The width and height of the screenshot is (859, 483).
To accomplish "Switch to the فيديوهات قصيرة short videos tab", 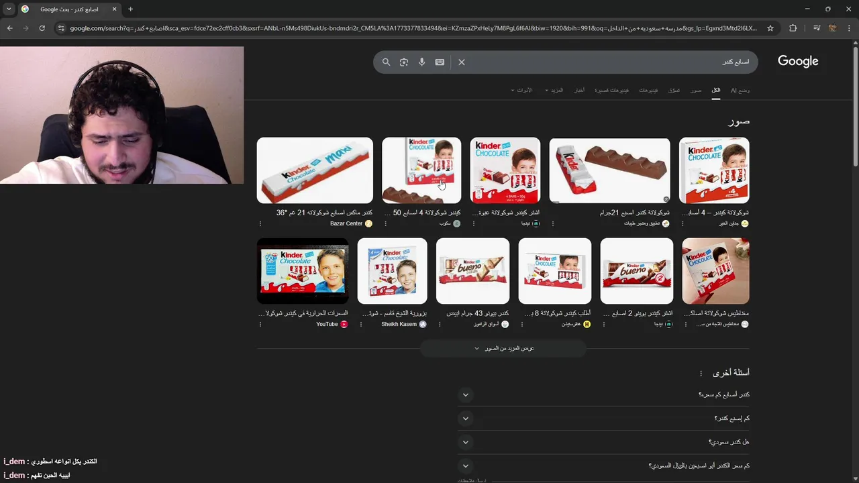I will click(612, 90).
